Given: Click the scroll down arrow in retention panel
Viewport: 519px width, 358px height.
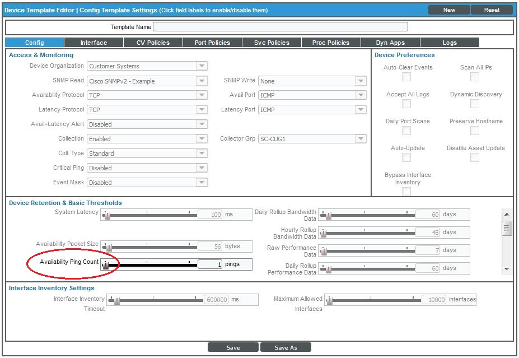Looking at the screenshot, I should point(507,269).
